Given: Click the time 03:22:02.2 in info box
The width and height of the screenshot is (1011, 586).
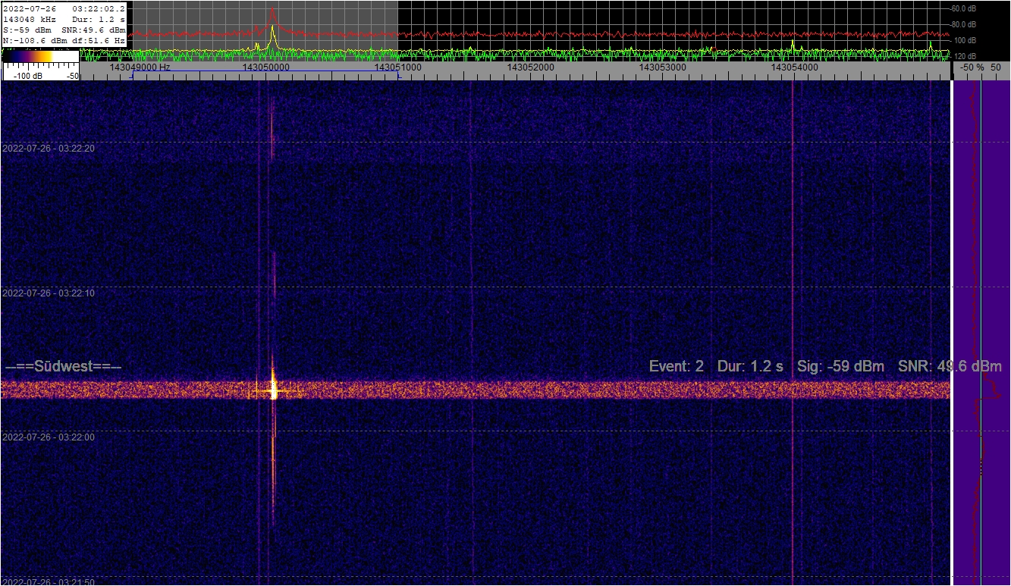Looking at the screenshot, I should pyautogui.click(x=99, y=8).
